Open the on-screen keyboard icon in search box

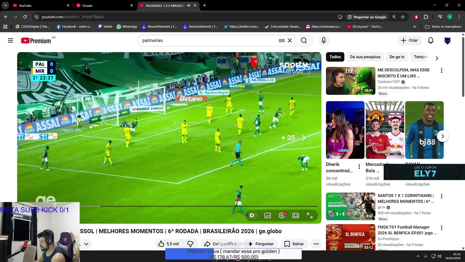point(282,40)
